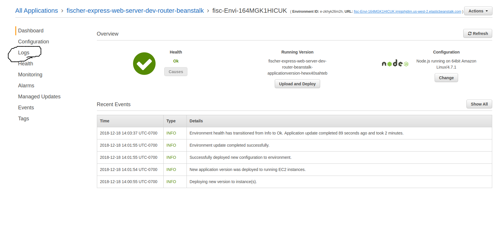Click the Overview section heading
This screenshot has height=234, width=500.
[108, 34]
